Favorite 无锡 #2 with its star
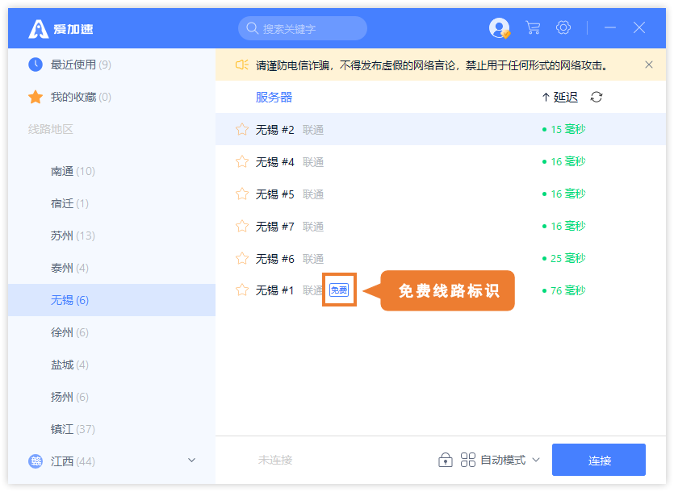Viewport: 674px width, 492px height. [x=241, y=130]
